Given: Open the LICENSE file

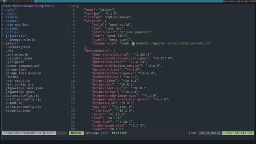Looking at the screenshot, I should coord(12,77).
